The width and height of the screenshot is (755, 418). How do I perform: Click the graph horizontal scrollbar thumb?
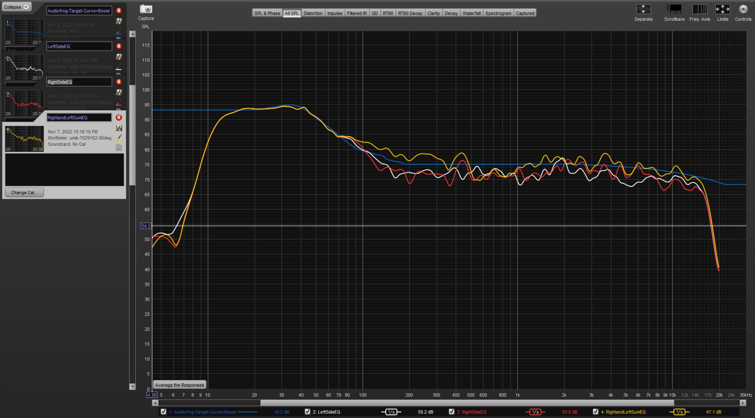point(467,403)
